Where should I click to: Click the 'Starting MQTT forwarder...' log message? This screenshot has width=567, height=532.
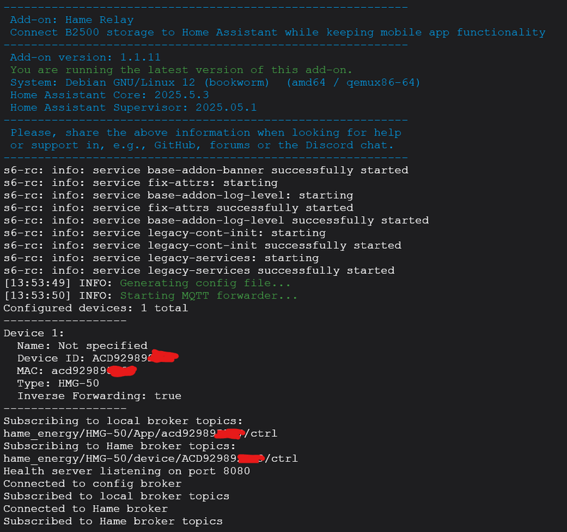click(x=208, y=296)
